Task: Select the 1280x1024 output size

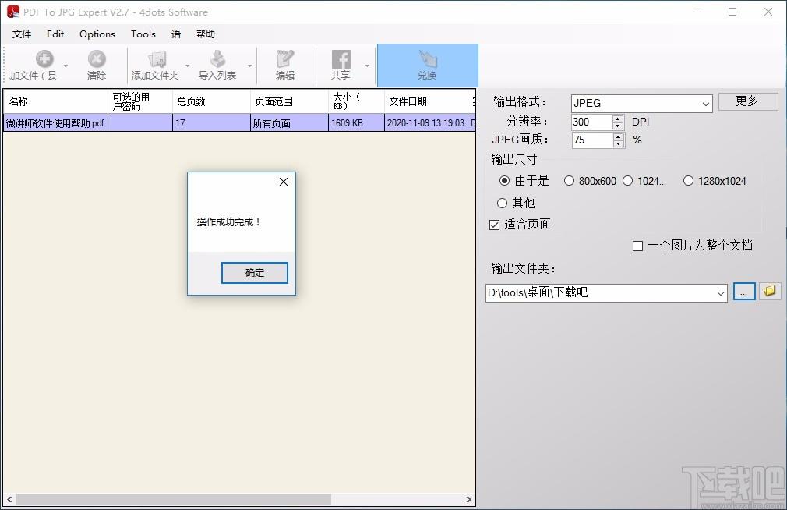Action: click(x=688, y=181)
